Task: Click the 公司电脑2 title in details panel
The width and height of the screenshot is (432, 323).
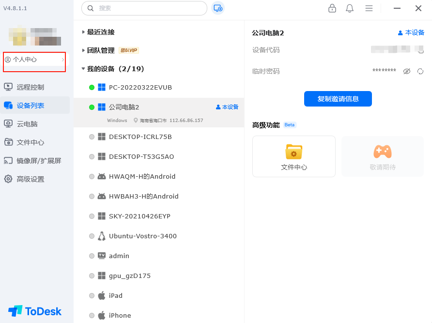Action: [x=268, y=33]
